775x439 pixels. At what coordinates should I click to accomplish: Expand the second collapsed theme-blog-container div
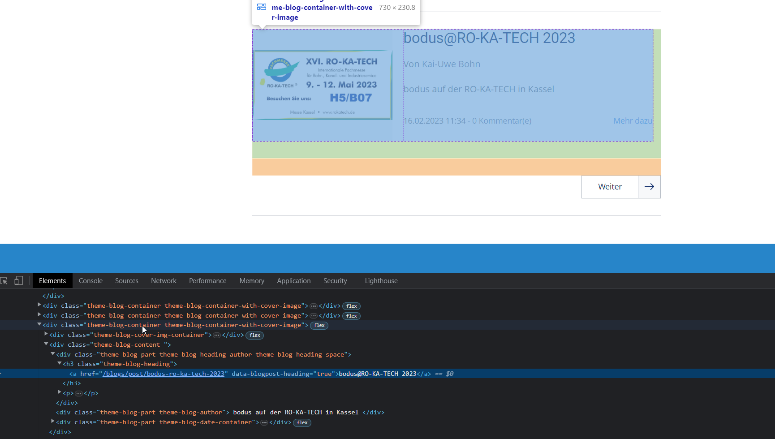click(39, 315)
